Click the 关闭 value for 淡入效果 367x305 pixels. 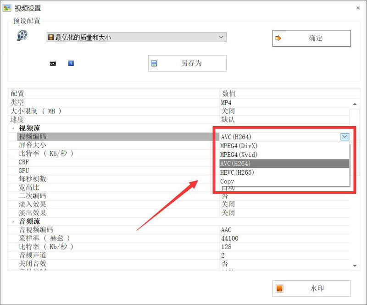point(228,205)
